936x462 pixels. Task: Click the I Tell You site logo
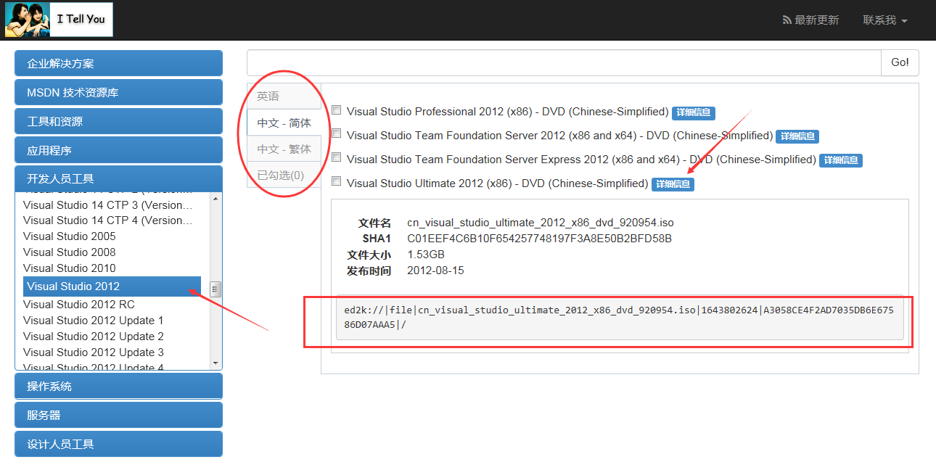[59, 20]
